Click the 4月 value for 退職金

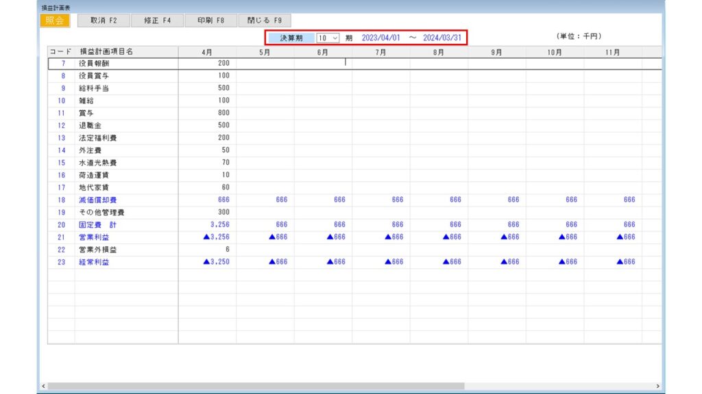tap(223, 126)
